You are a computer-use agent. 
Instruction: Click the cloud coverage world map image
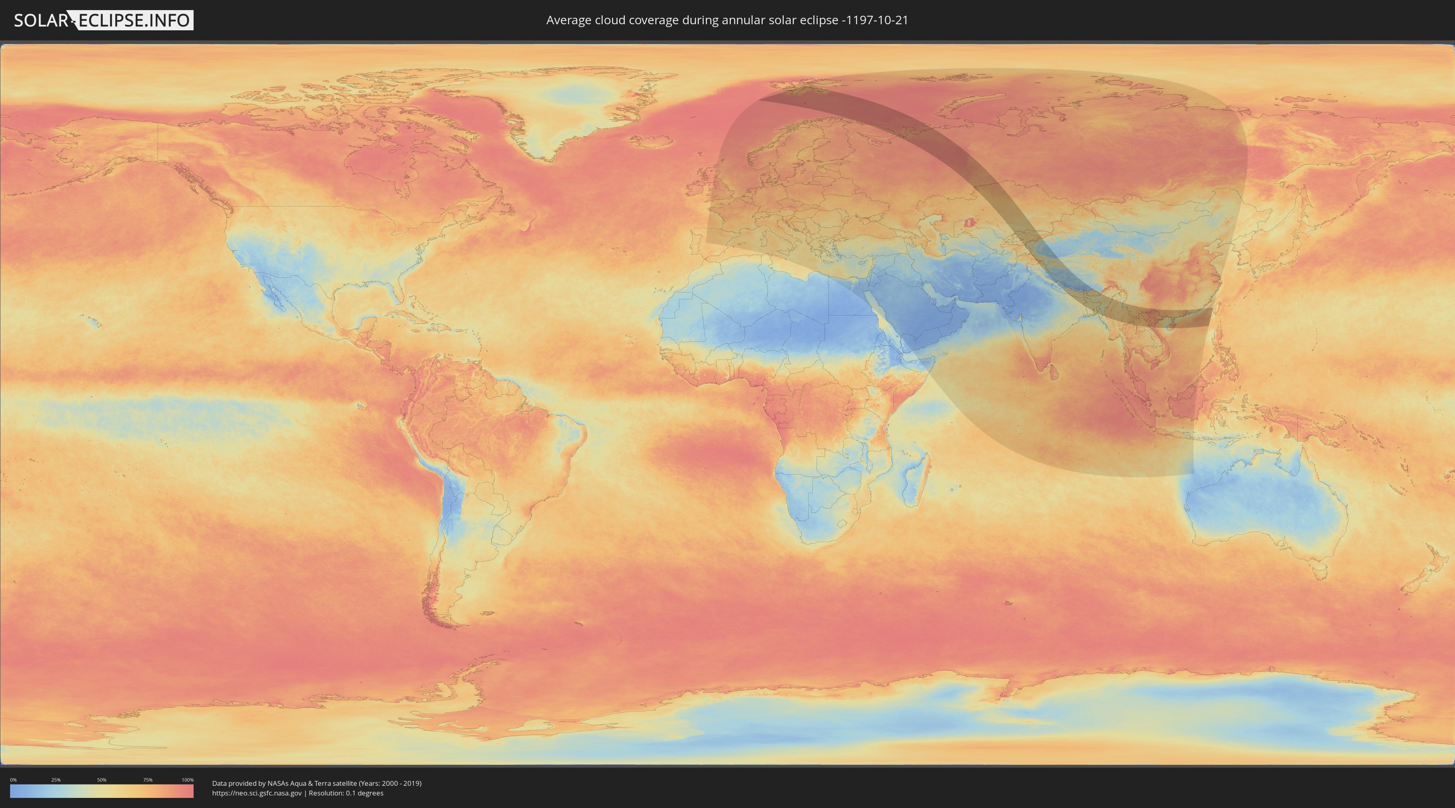coord(727,404)
